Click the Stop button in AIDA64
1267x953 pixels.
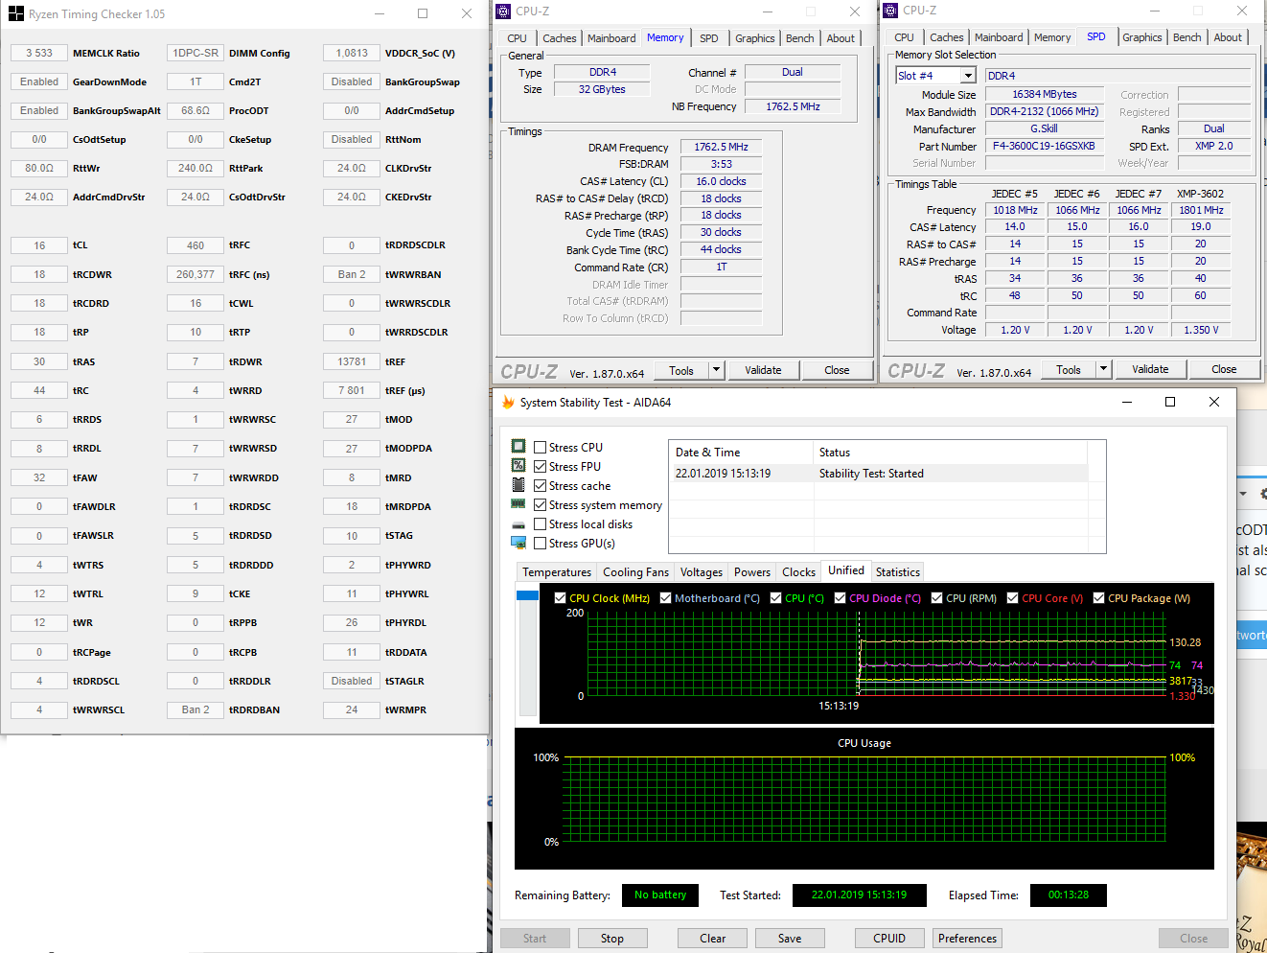612,939
